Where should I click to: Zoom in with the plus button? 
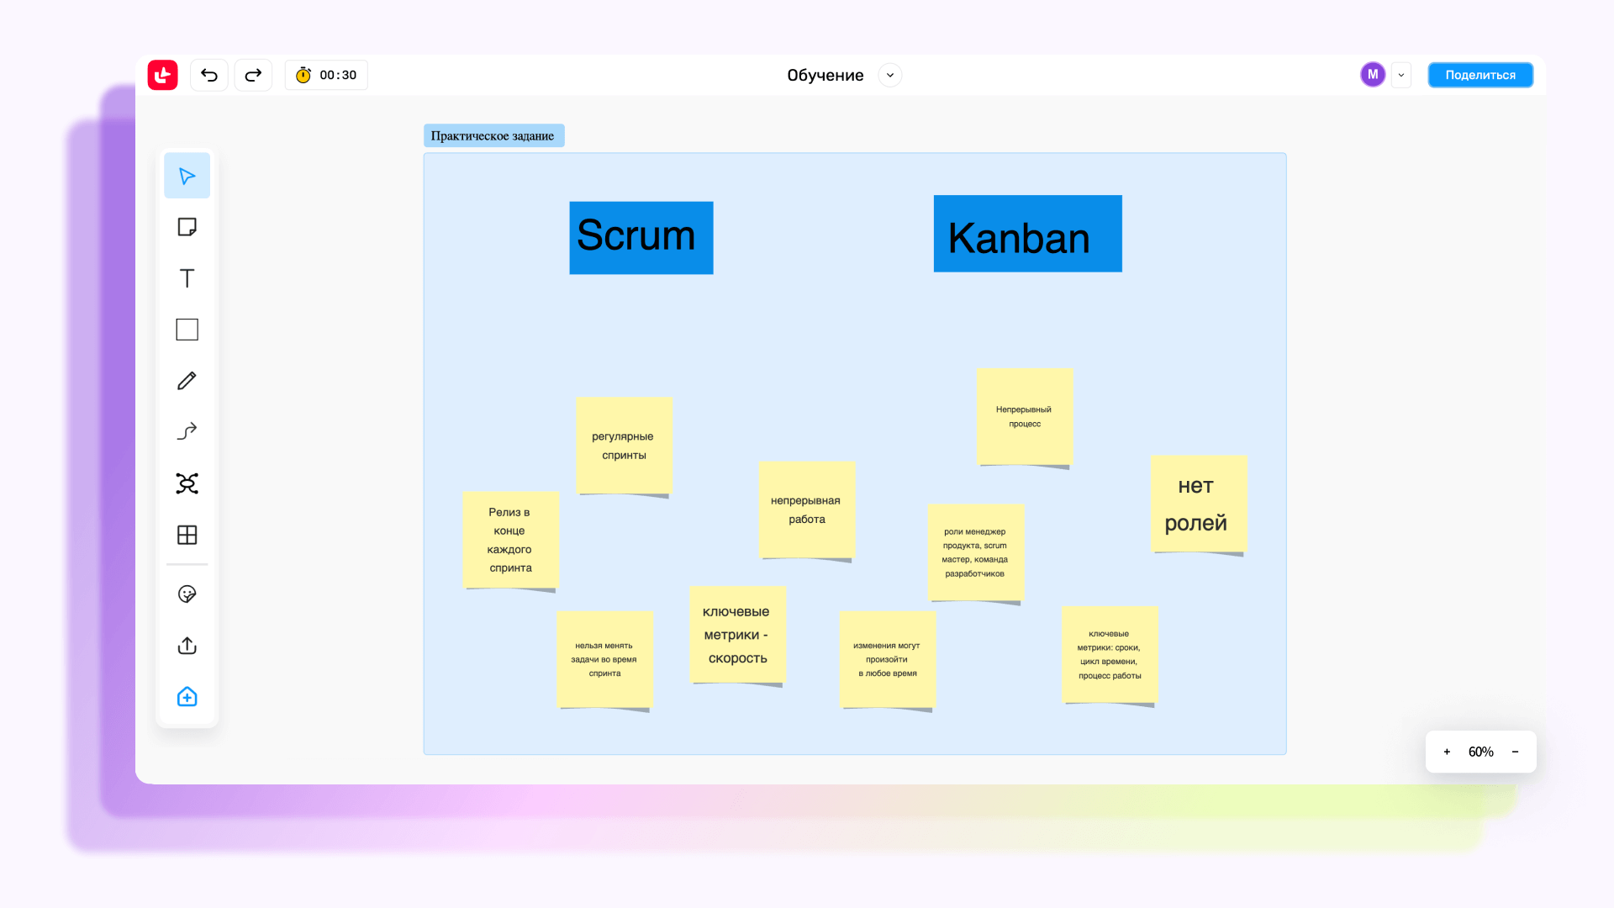tap(1447, 752)
